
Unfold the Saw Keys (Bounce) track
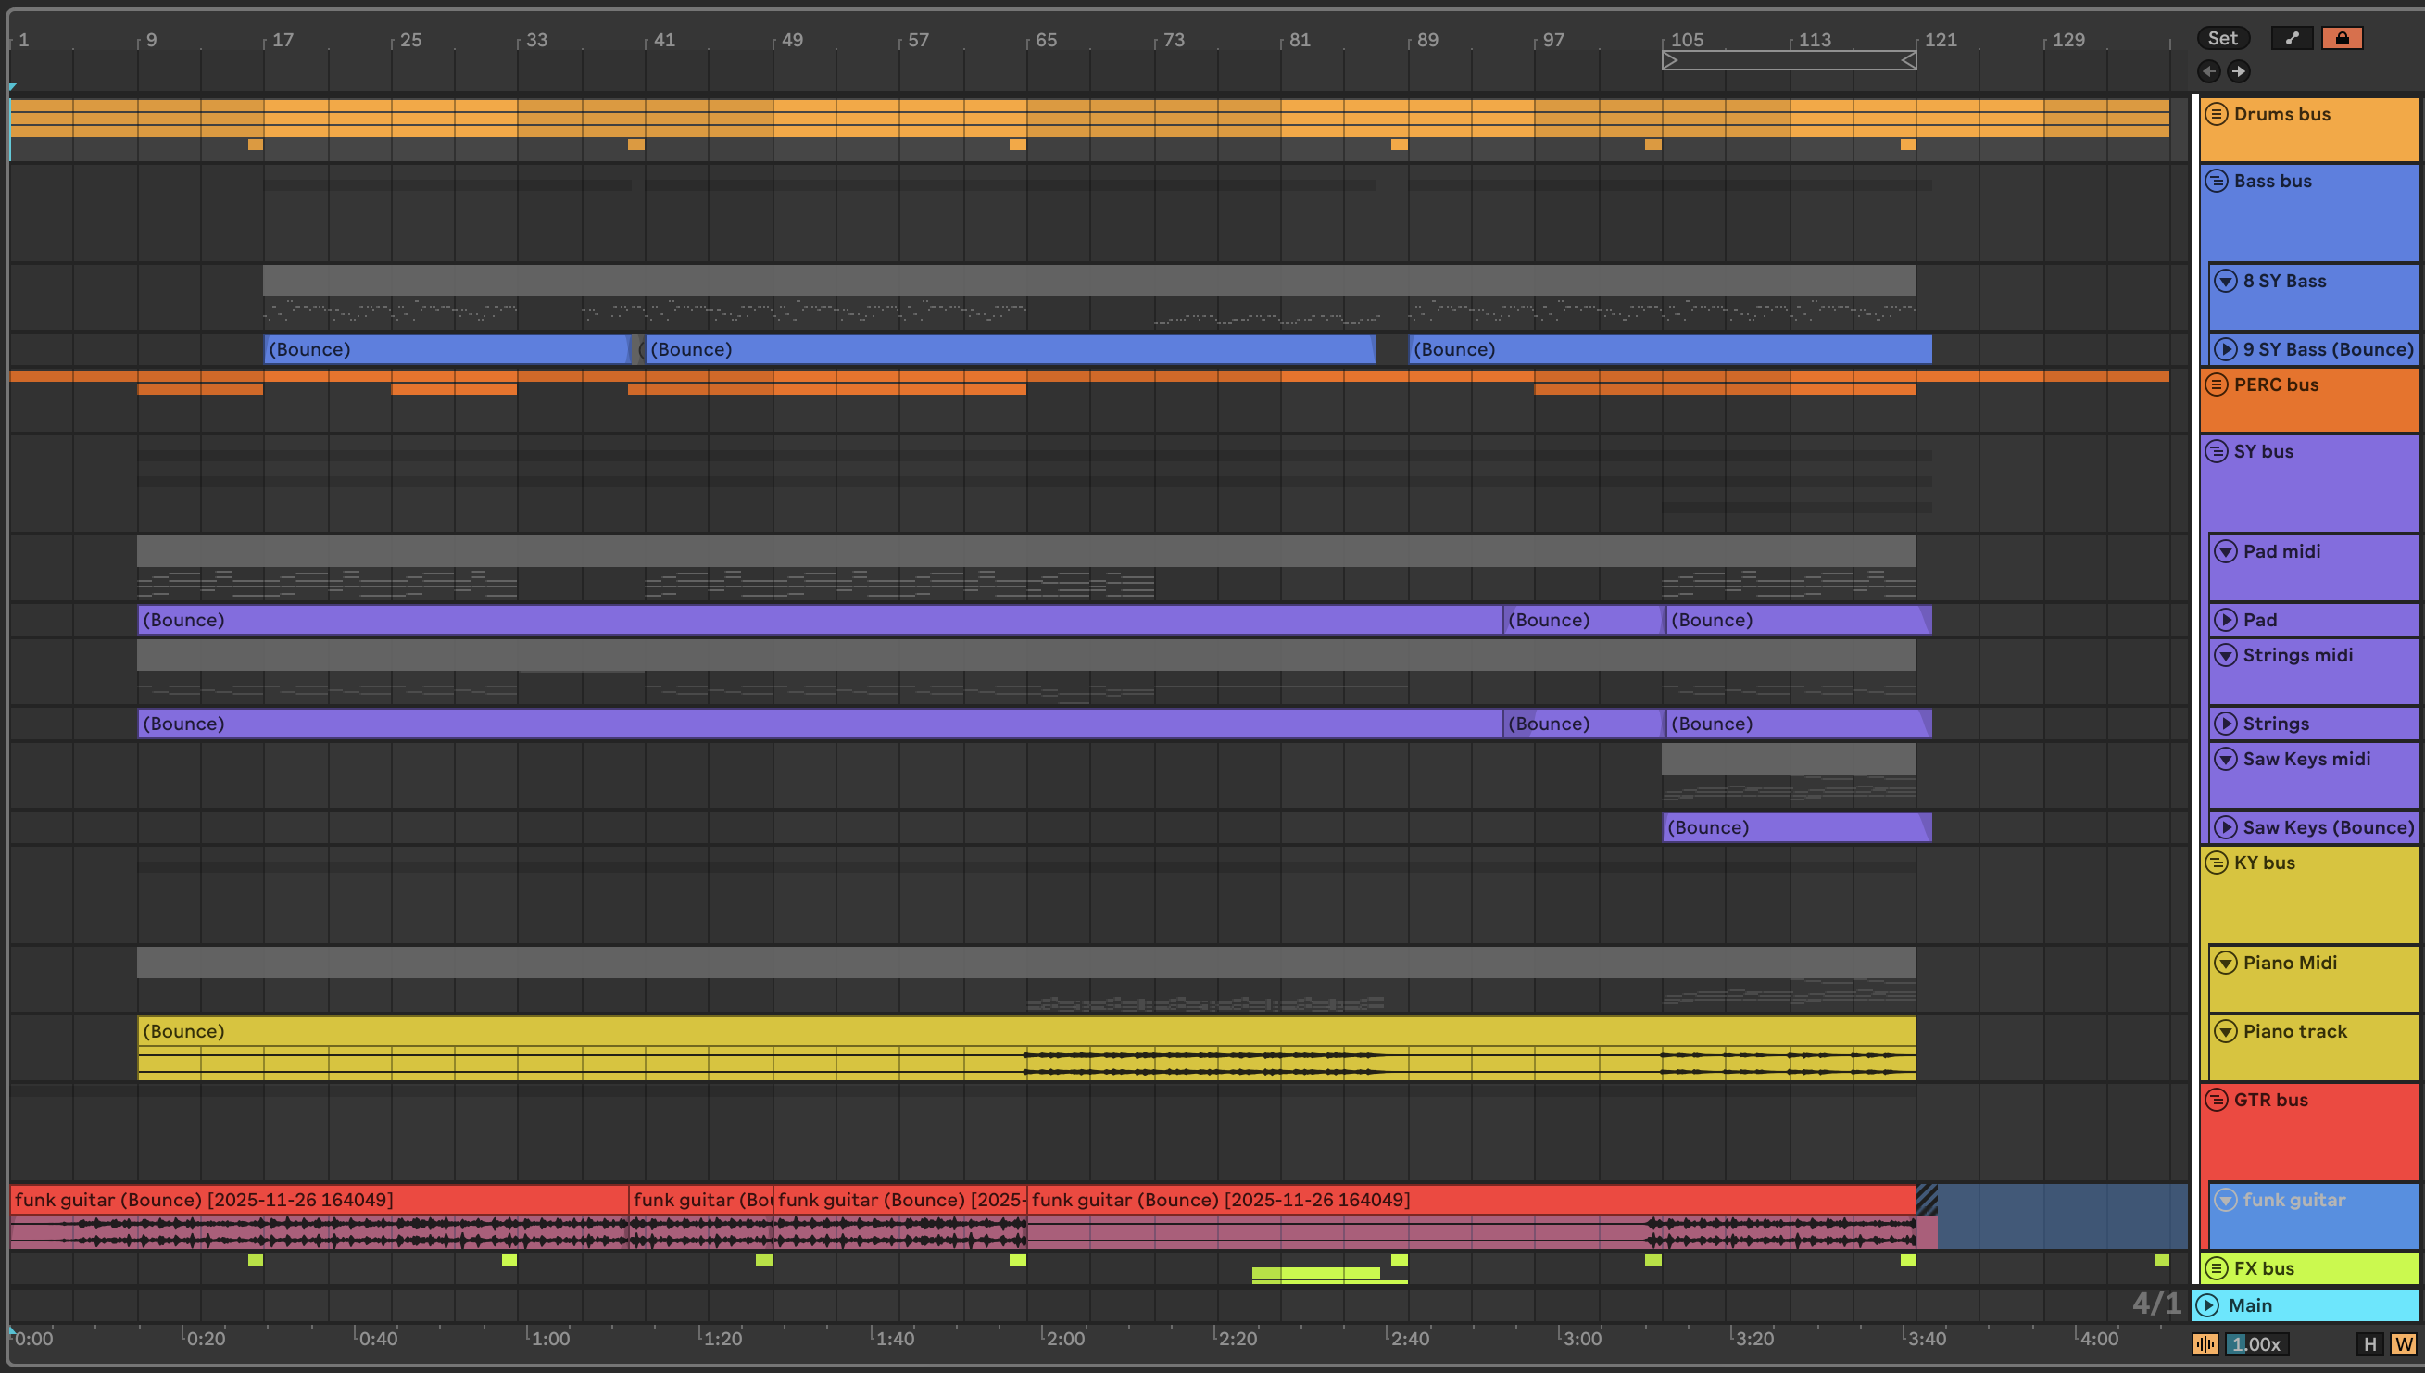(x=2226, y=827)
